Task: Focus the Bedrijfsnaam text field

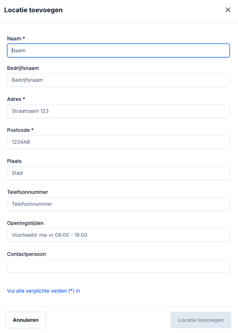Action: (118, 80)
